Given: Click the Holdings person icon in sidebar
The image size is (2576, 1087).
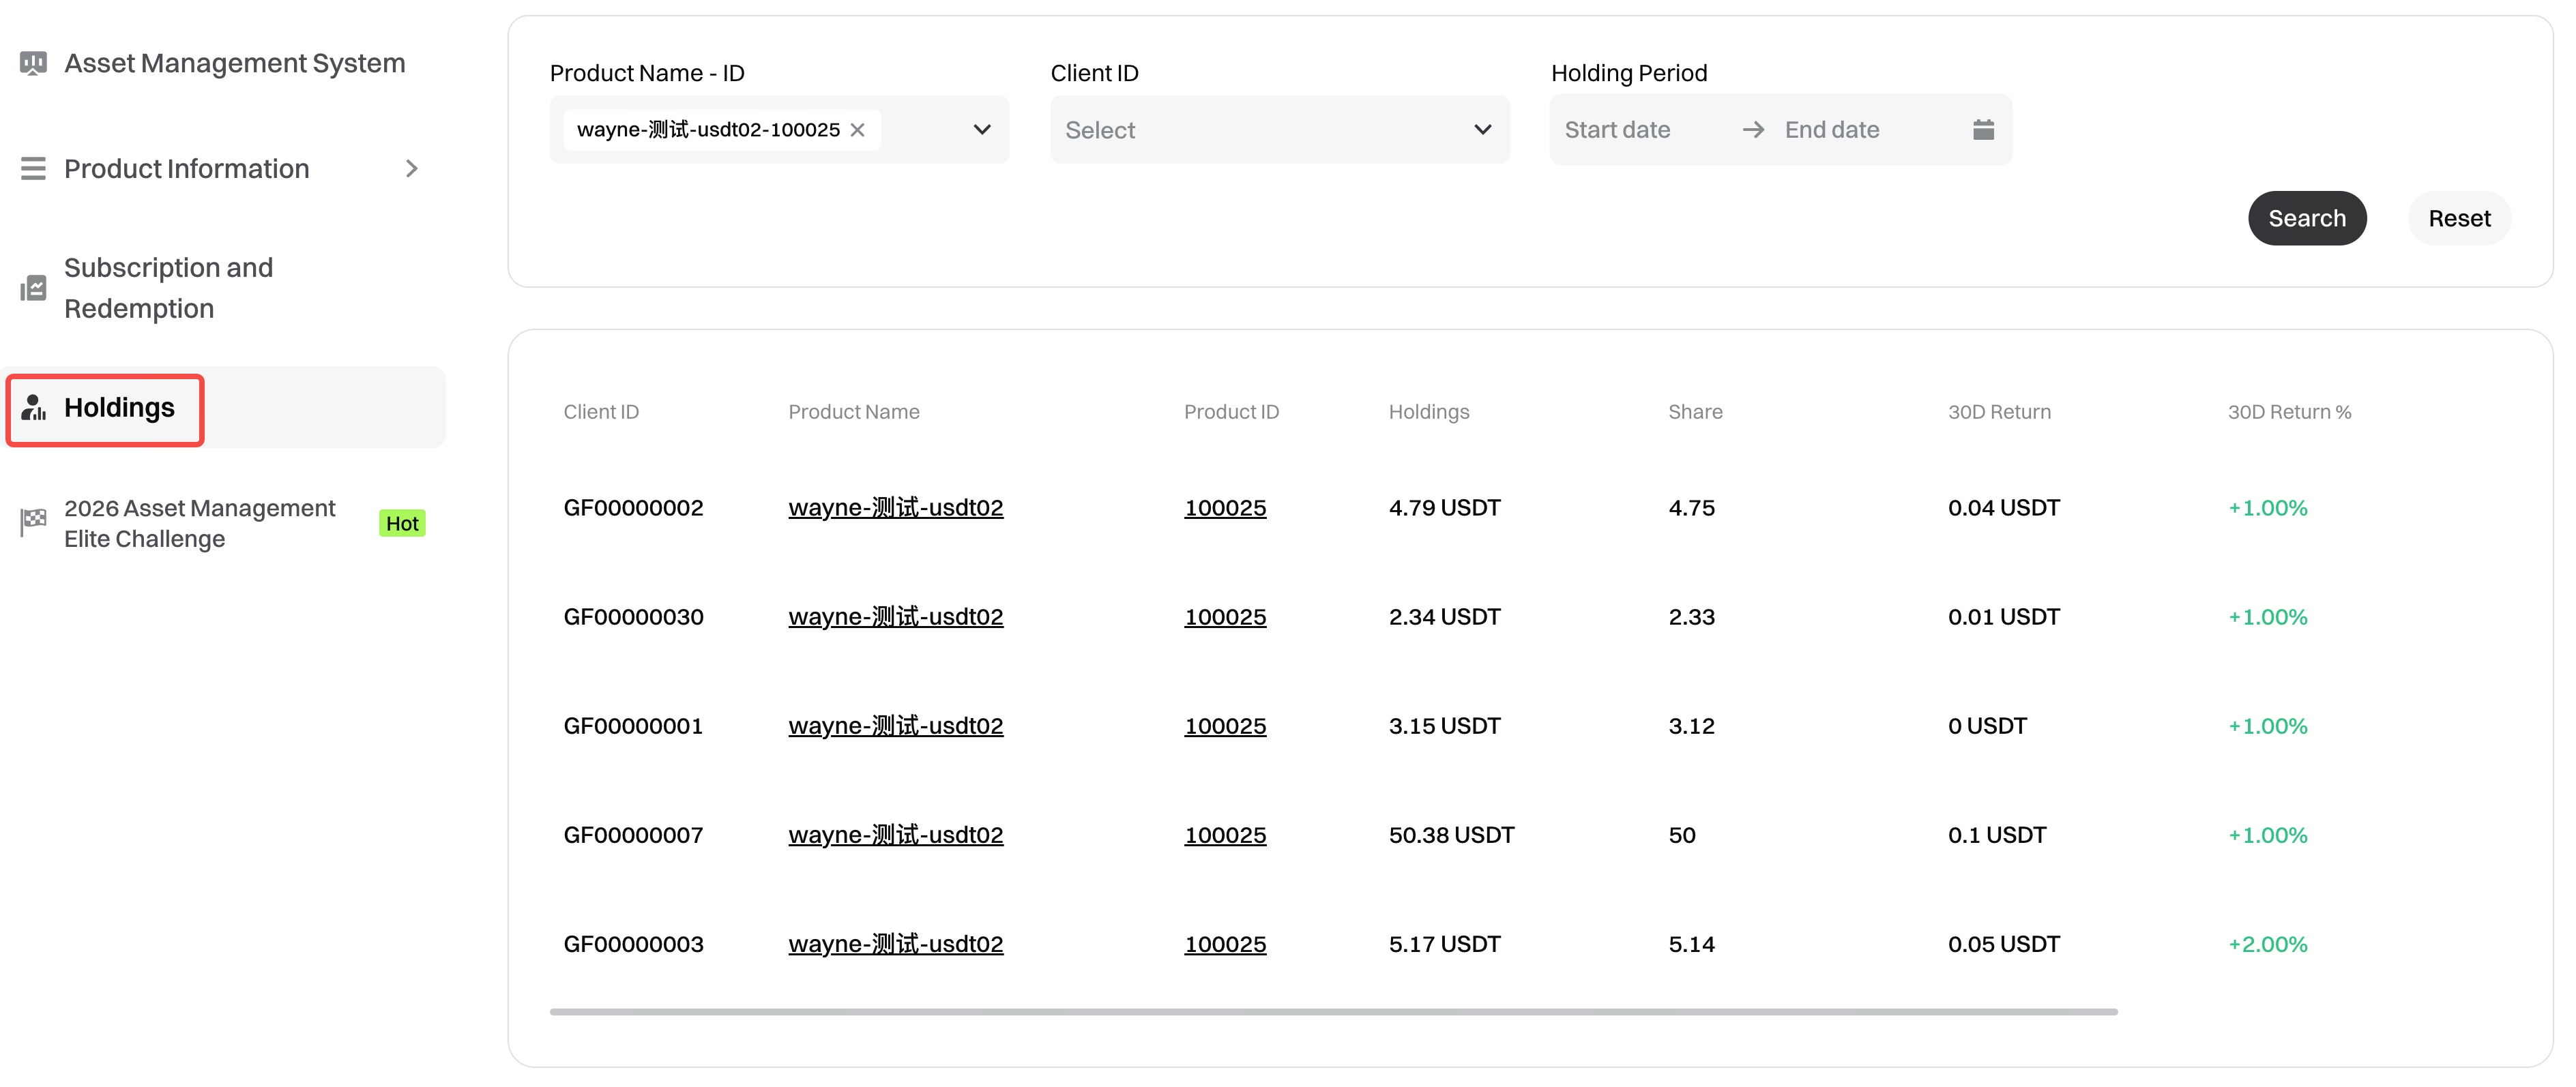Looking at the screenshot, I should (x=34, y=408).
